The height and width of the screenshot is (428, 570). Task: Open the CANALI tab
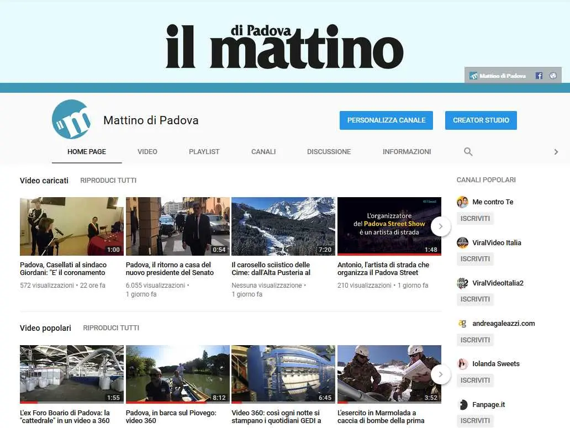tap(263, 151)
